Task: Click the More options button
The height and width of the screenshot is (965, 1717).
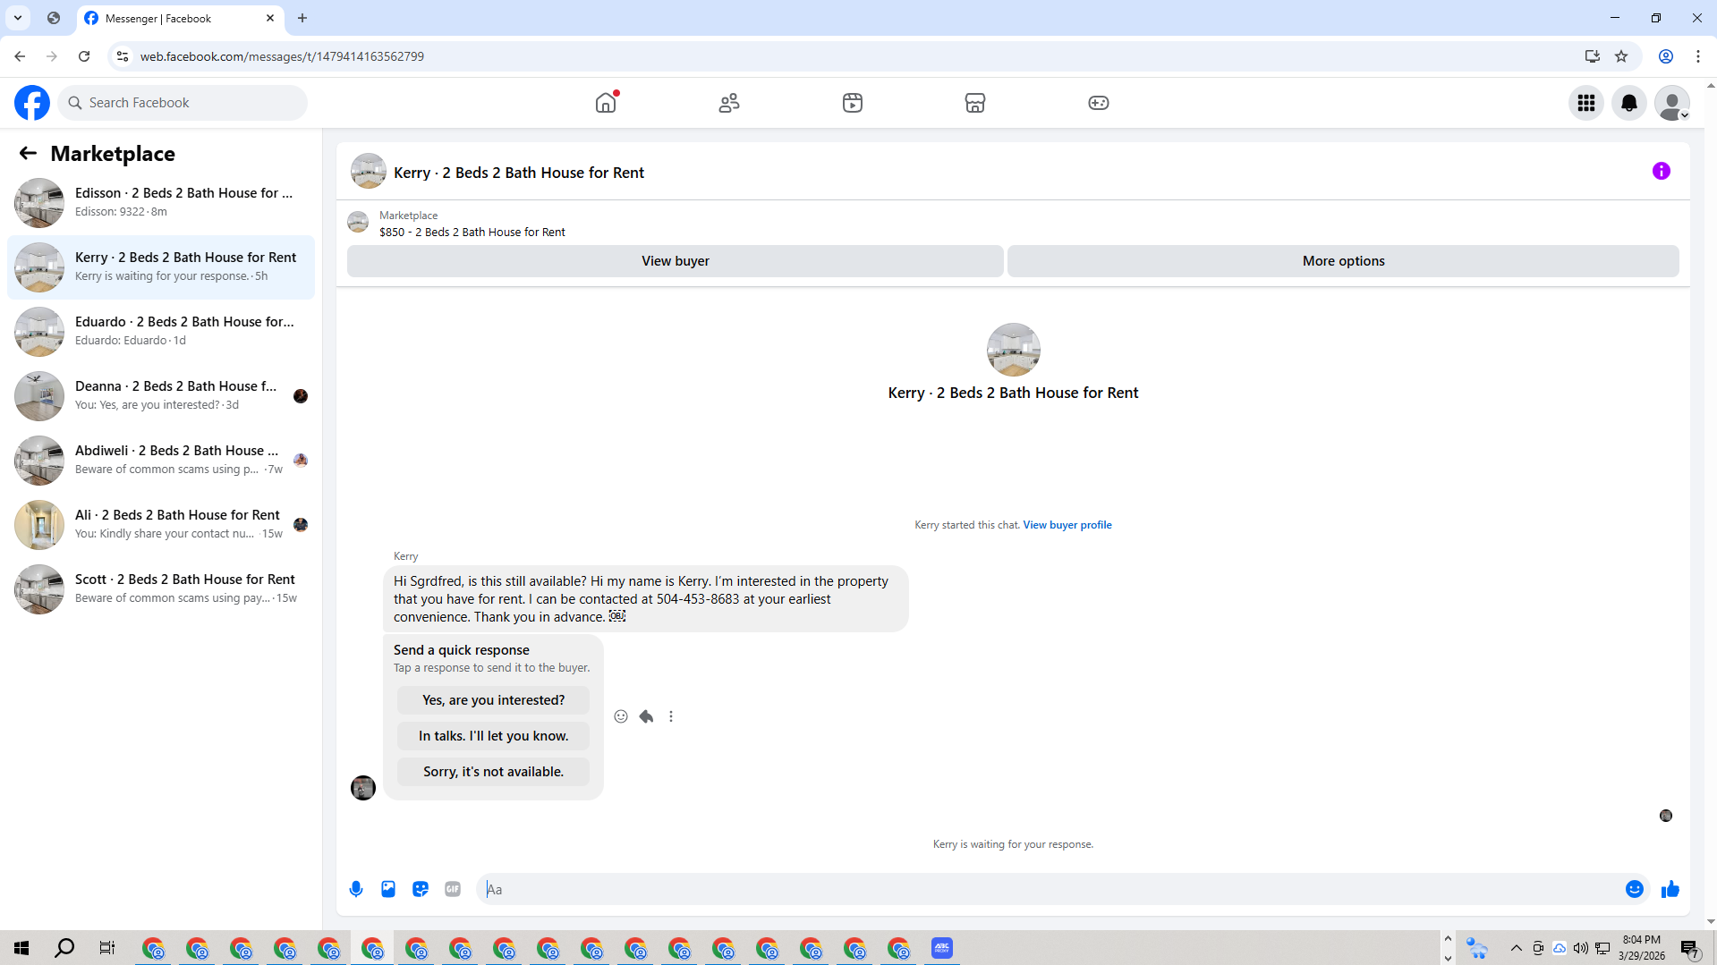Action: coord(1343,261)
